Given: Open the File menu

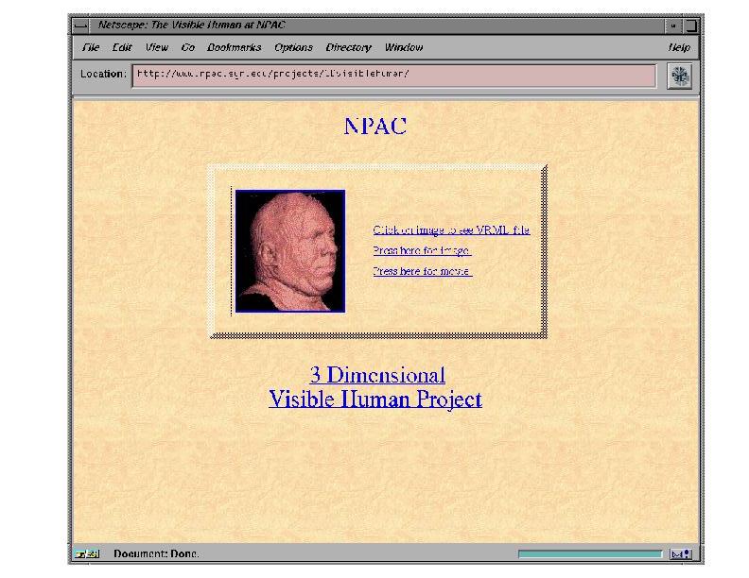Looking at the screenshot, I should [90, 47].
